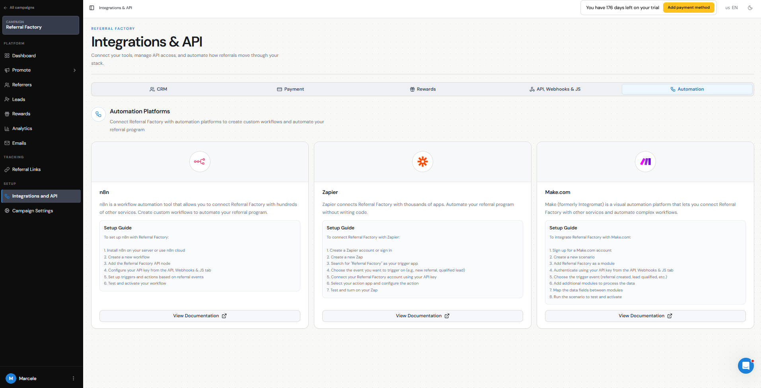Switch to the Payment tab
761x388 pixels.
click(x=290, y=89)
